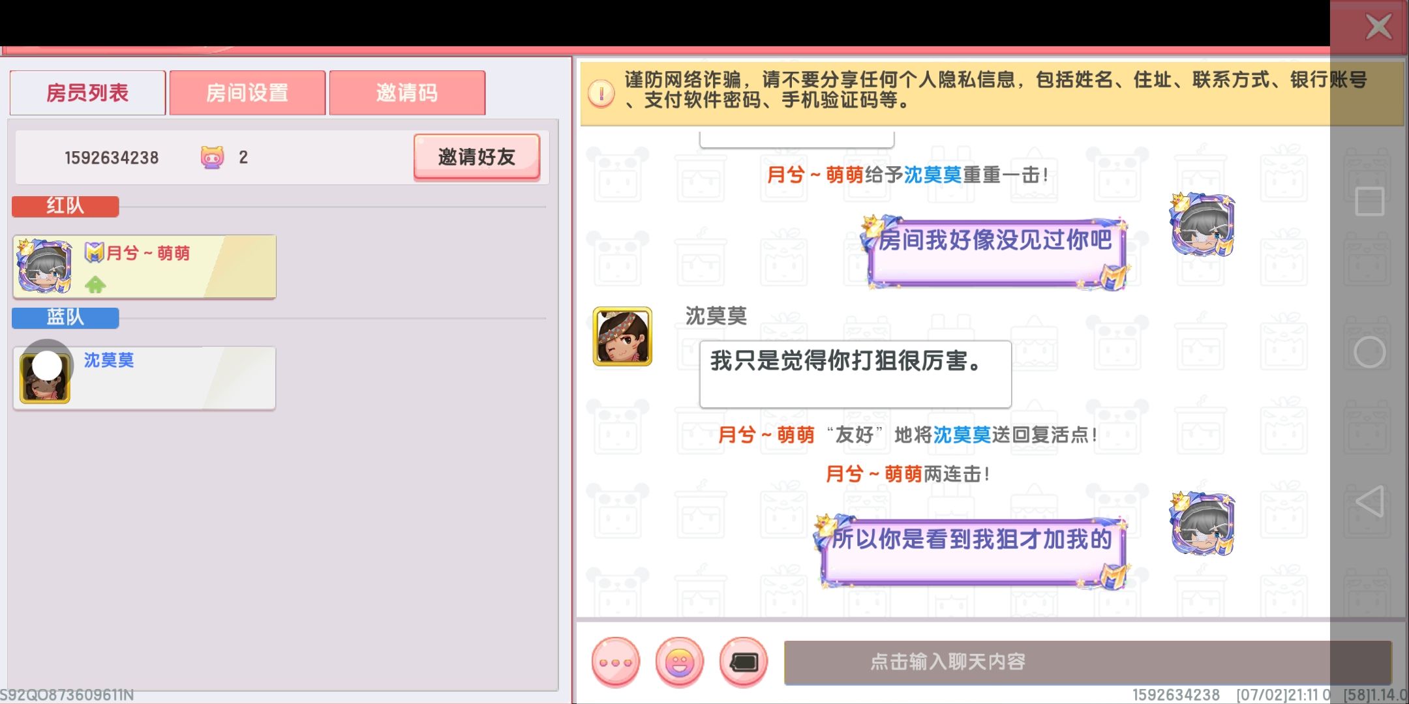This screenshot has height=704, width=1409.
Task: Click the 邀请好友 button
Action: 477,156
